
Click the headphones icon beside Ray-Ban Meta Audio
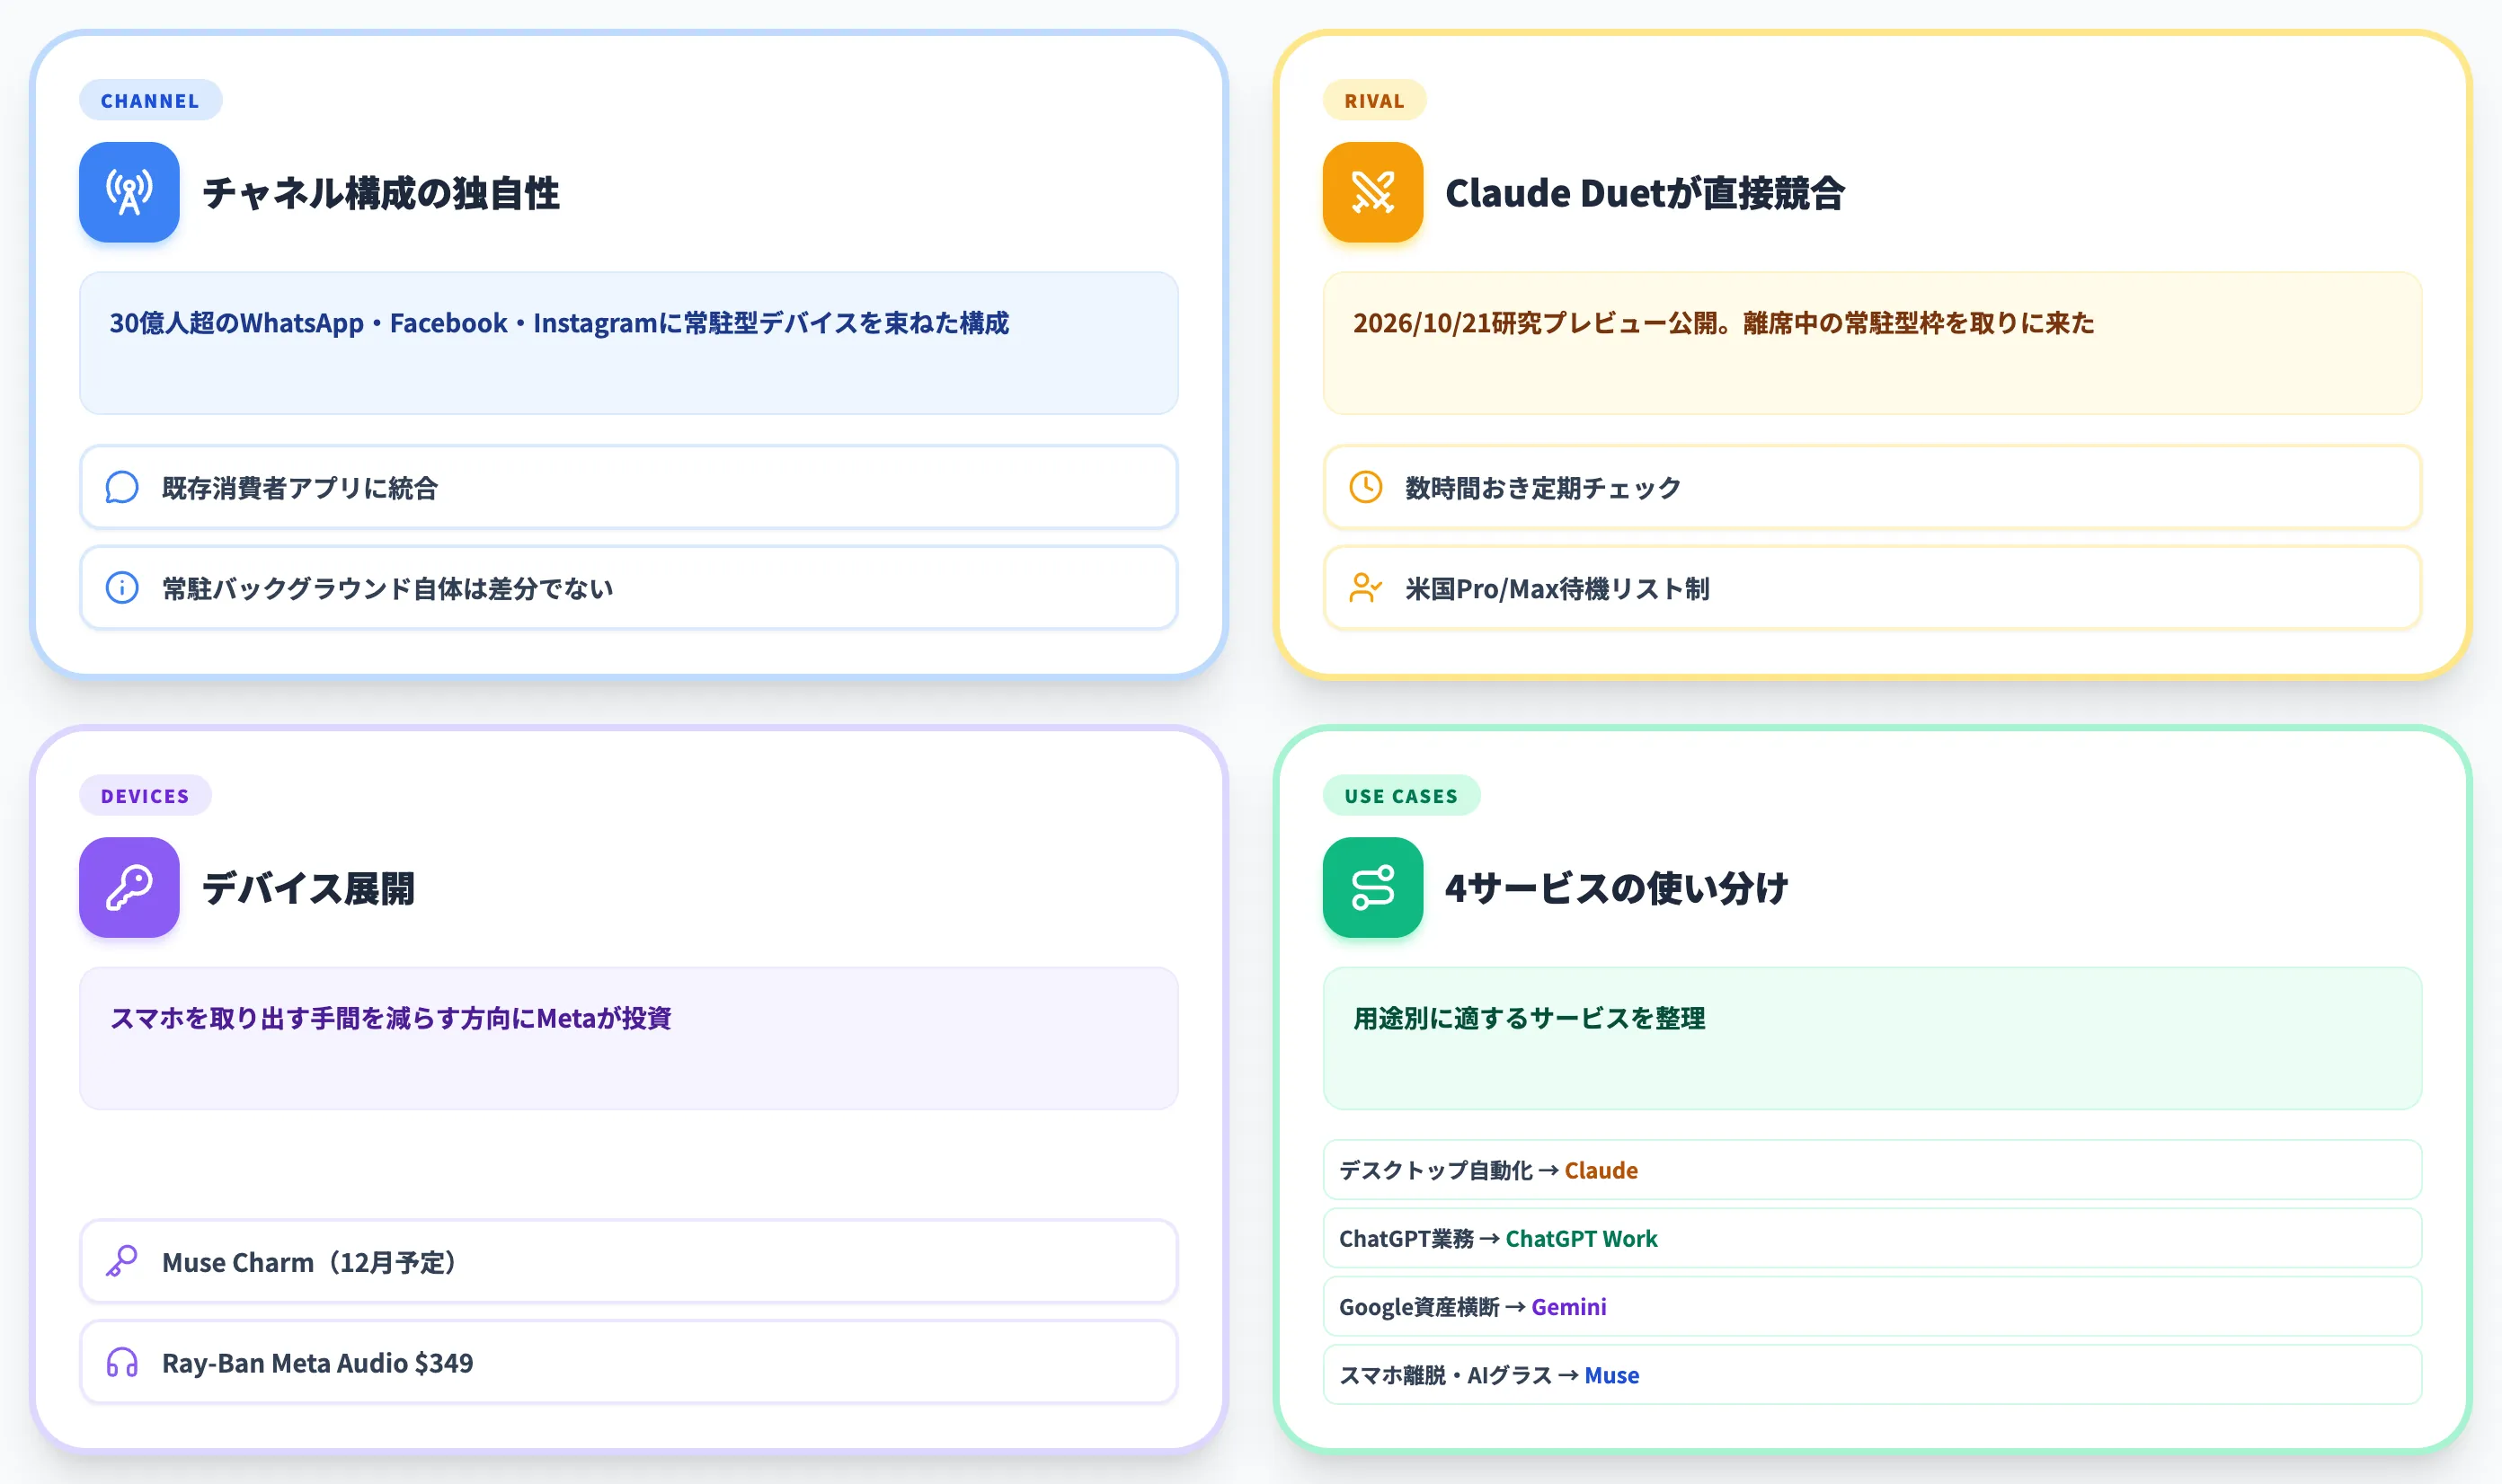point(122,1362)
